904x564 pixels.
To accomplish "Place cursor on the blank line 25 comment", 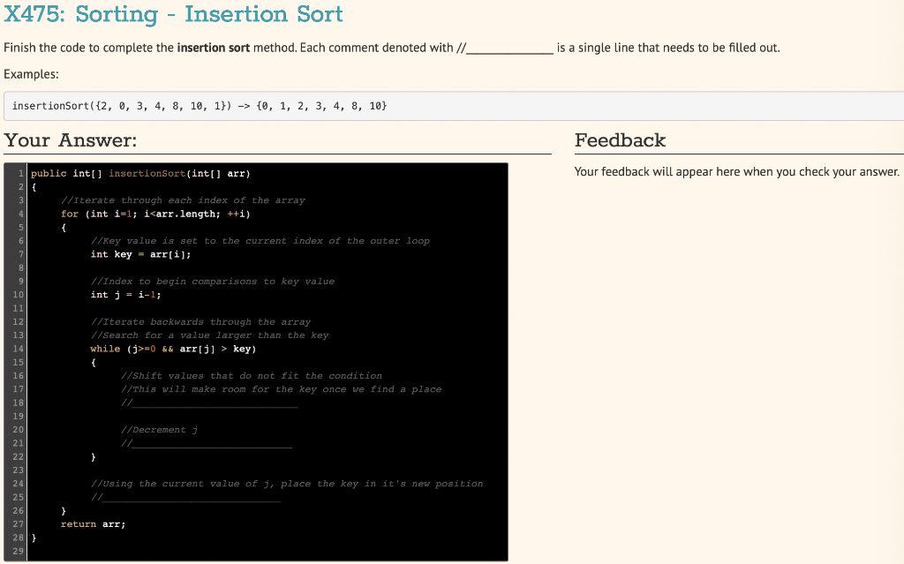I will (190, 497).
